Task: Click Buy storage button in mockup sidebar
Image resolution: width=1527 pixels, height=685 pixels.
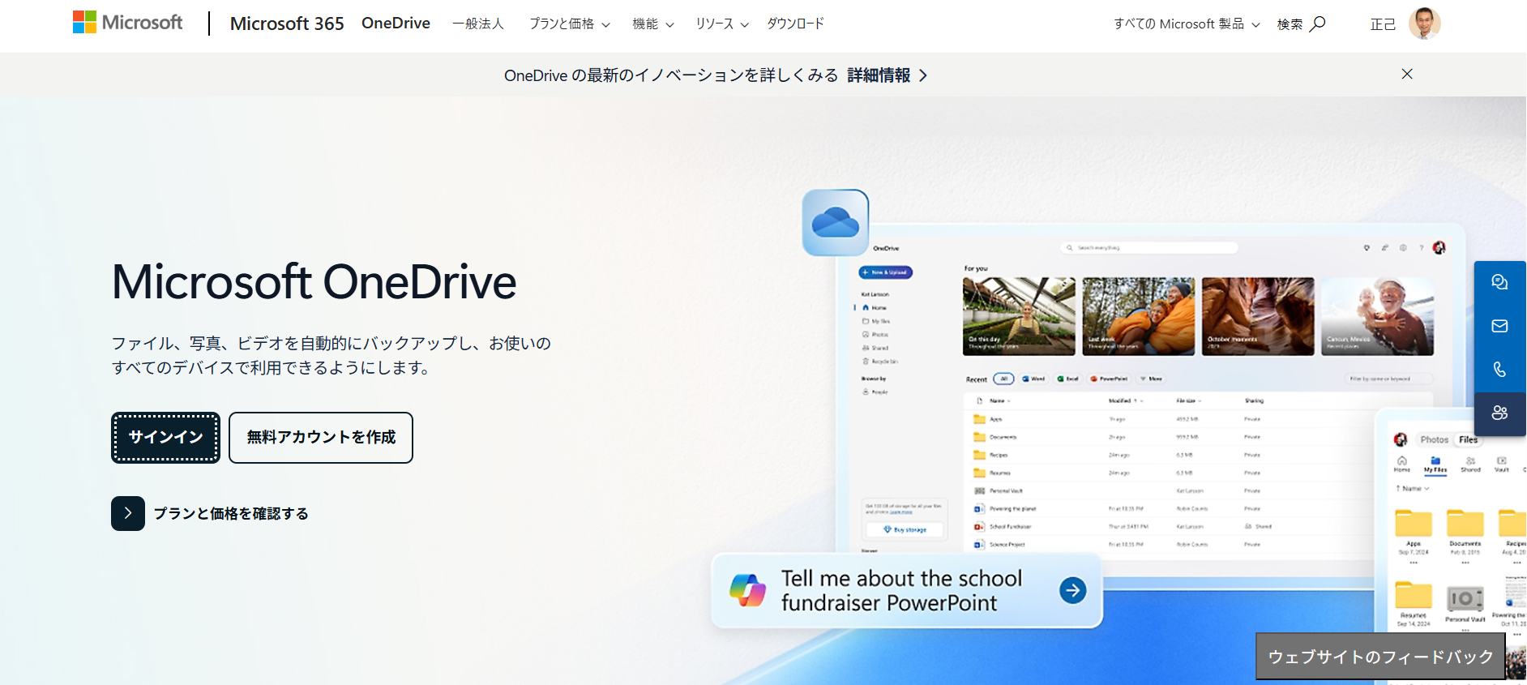Action: click(905, 529)
